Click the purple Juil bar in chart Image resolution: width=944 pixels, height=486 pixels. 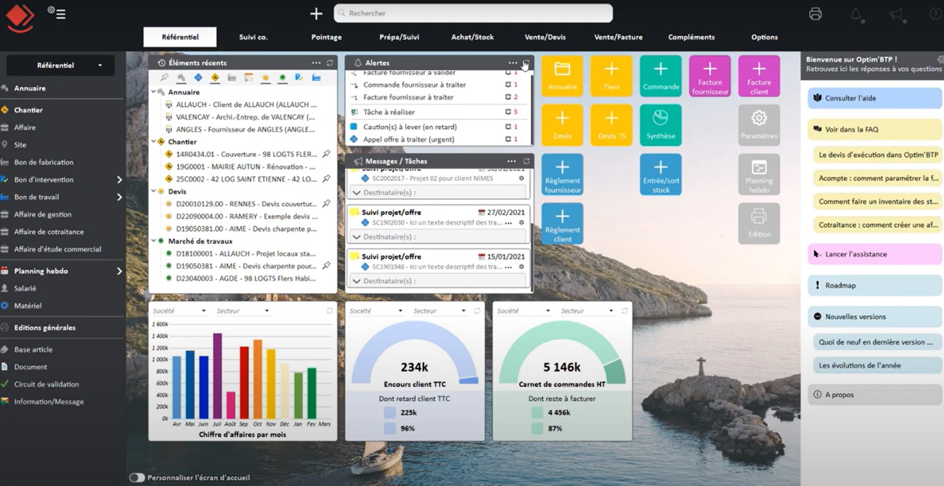click(x=217, y=376)
